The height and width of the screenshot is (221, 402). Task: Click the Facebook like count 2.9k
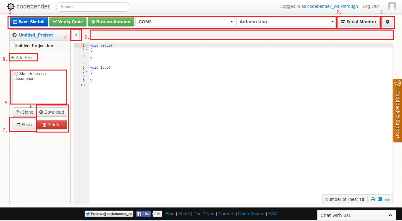tap(157, 214)
